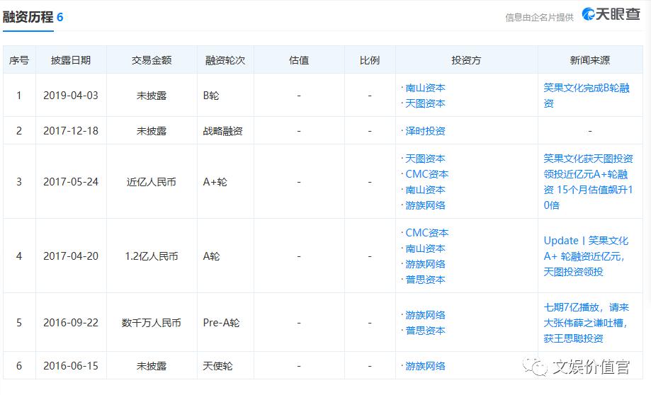Select the date 2016-06-15
Screen dimensions: 651x395
point(71,366)
